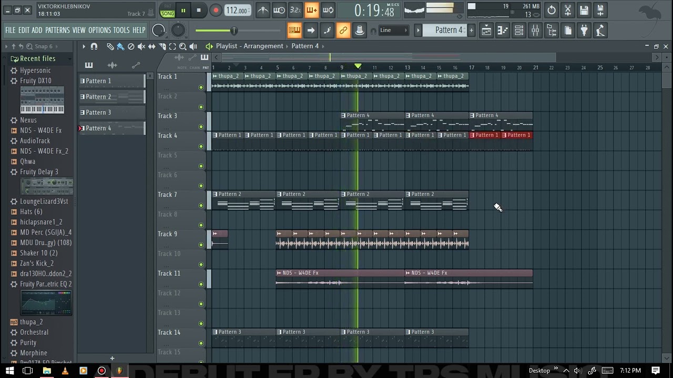
Task: Open the Playlist view panel button
Action: point(486,30)
